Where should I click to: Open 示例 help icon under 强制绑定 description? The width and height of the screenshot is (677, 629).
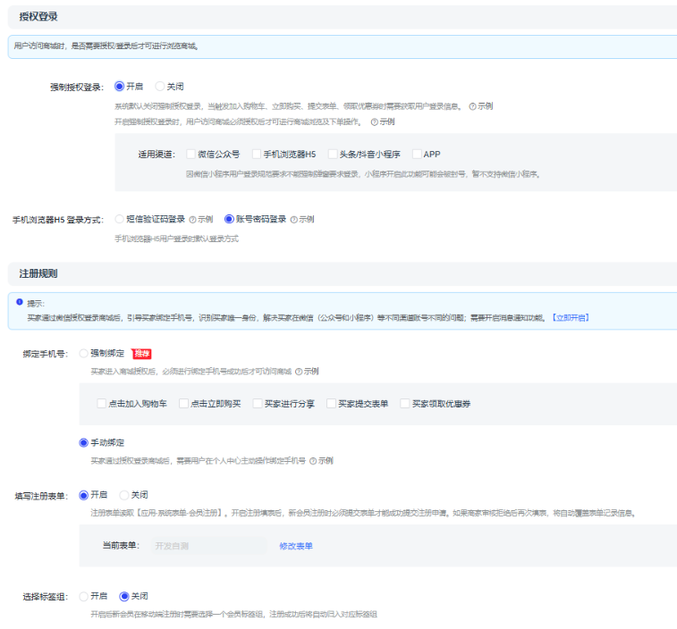[298, 371]
